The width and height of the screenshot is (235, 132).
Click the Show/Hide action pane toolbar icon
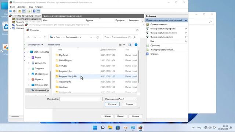38,11
